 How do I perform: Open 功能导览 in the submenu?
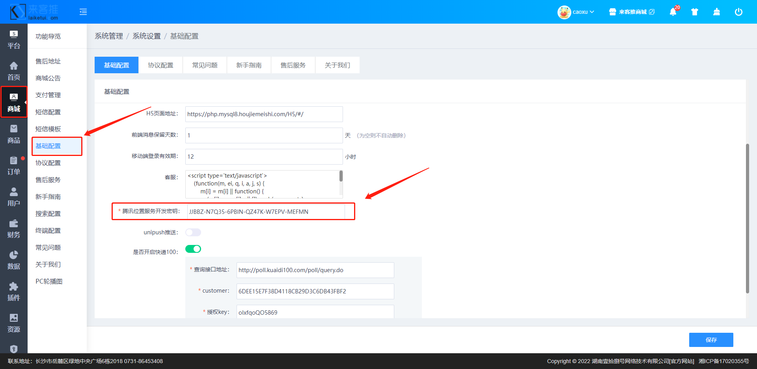(x=48, y=36)
